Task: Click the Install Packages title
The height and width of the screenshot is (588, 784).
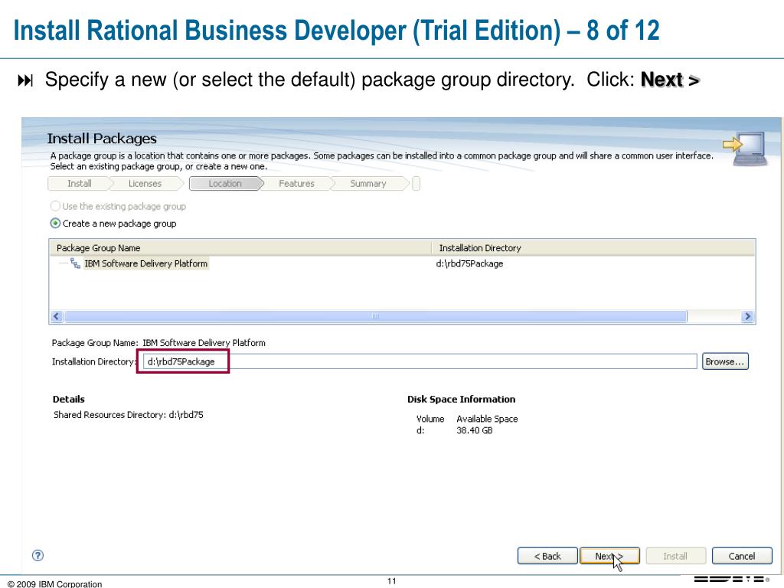Action: point(102,139)
